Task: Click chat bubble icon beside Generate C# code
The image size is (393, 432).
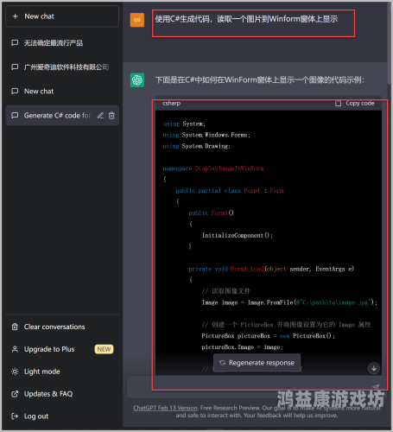Action: pos(15,116)
